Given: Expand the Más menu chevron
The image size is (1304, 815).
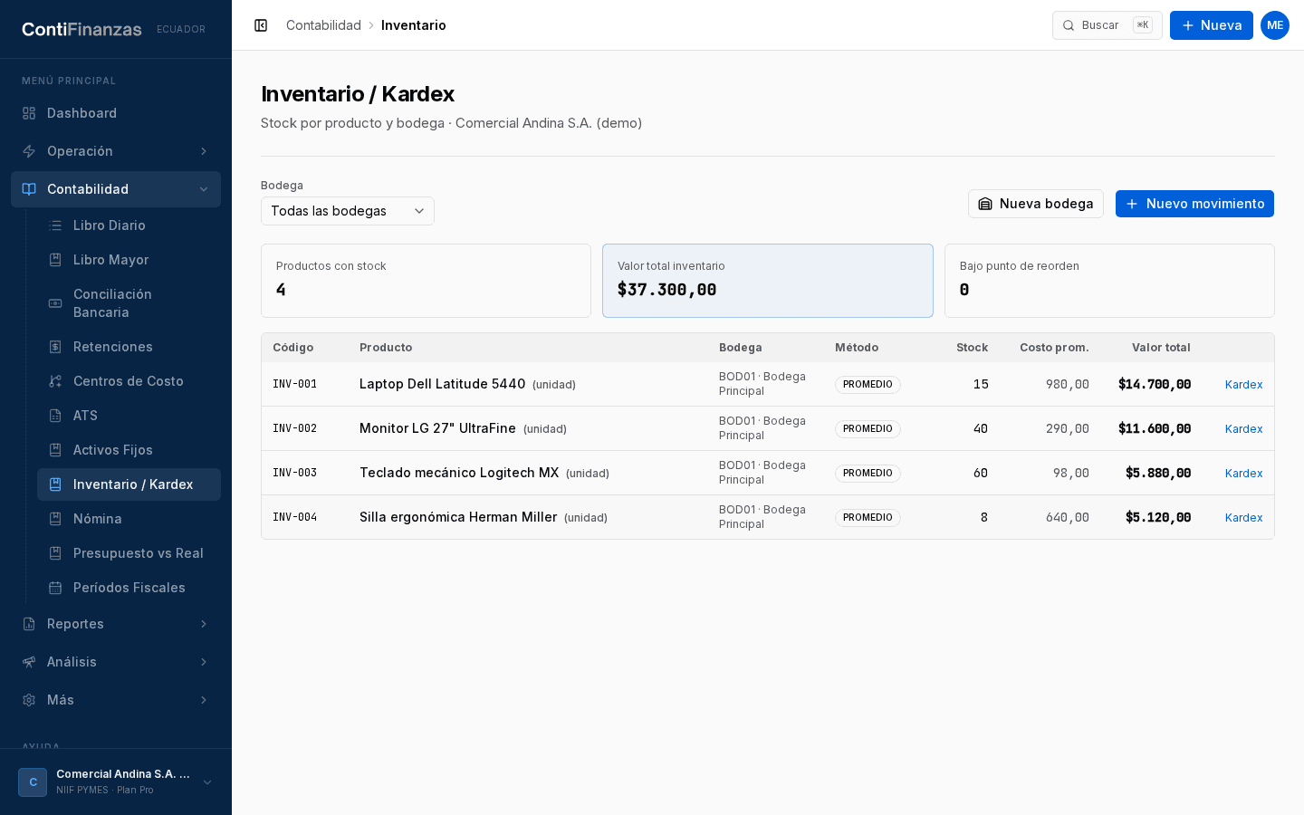Looking at the screenshot, I should click(x=204, y=700).
